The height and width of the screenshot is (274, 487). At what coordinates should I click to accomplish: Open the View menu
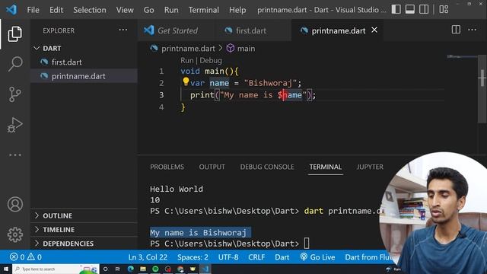[125, 10]
